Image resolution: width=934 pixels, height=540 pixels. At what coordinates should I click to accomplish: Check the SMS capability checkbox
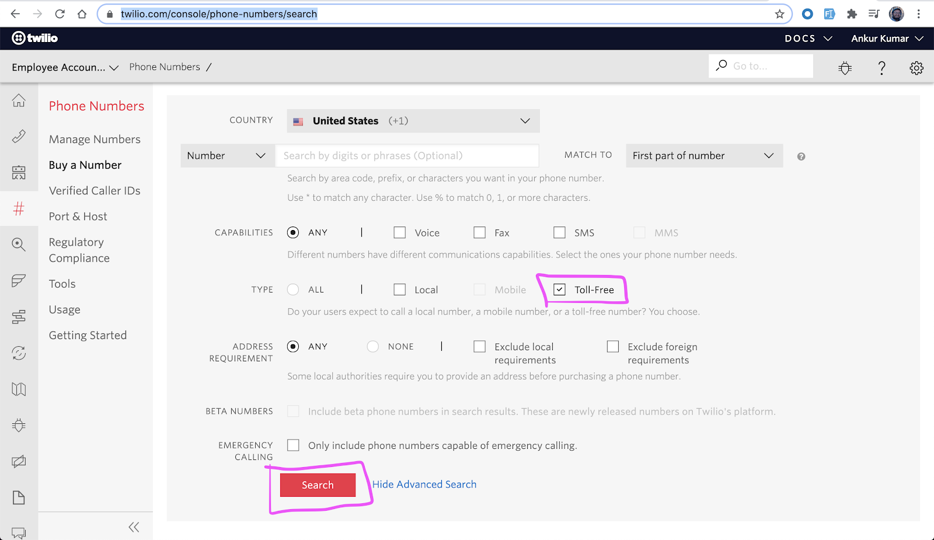tap(559, 233)
